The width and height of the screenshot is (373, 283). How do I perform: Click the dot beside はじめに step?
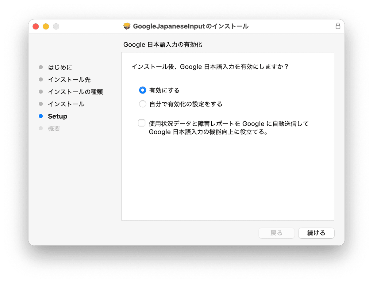point(41,67)
